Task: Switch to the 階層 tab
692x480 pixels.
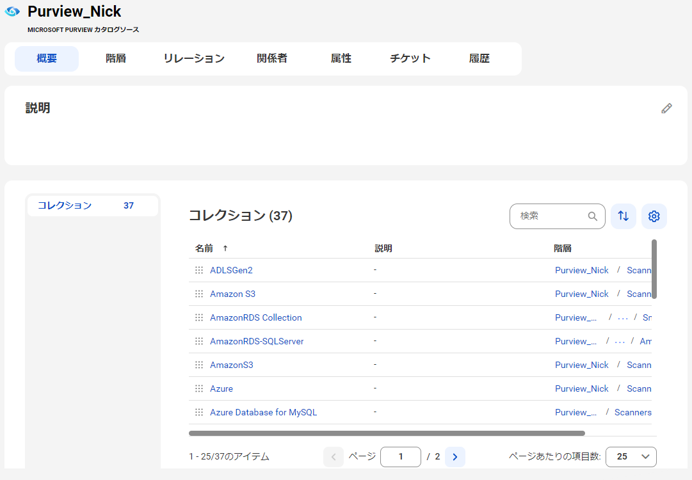Action: pyautogui.click(x=116, y=59)
